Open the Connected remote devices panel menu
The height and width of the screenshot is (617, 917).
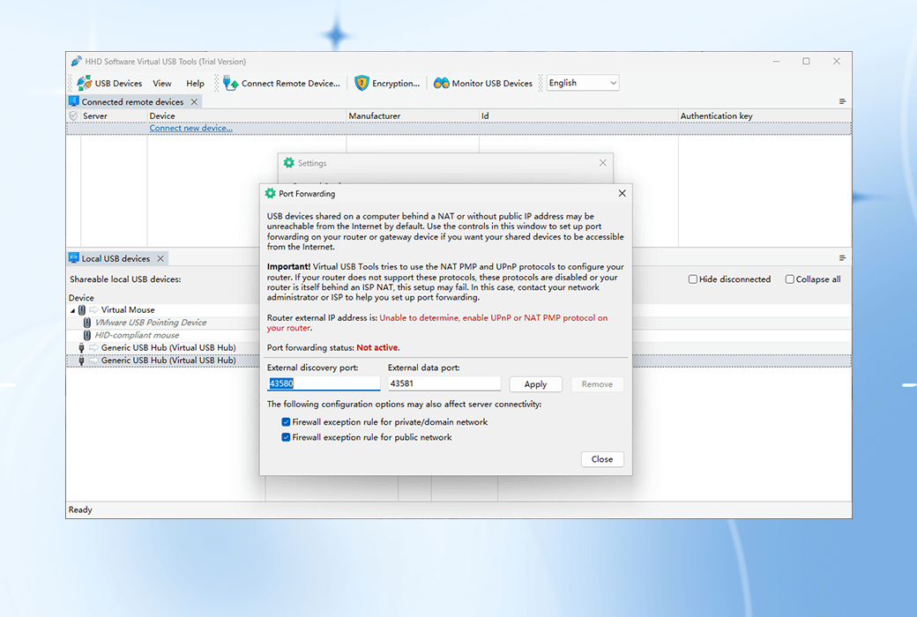click(x=842, y=100)
